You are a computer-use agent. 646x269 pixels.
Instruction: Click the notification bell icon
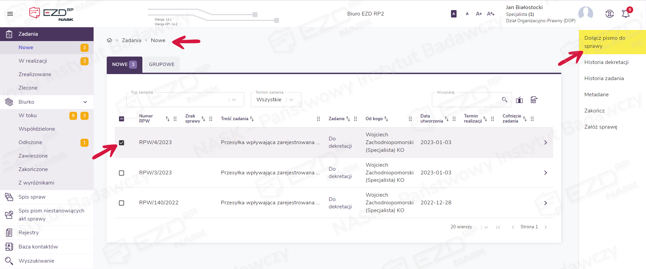tap(625, 14)
